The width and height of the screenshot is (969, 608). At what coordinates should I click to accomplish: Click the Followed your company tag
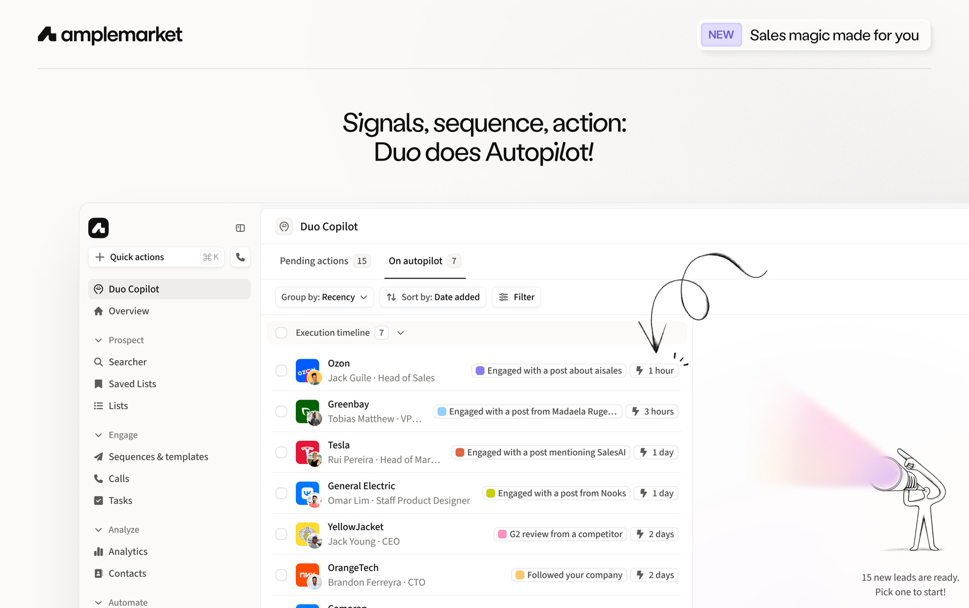[569, 576]
